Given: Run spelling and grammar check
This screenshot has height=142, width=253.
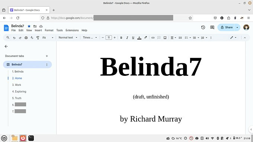Looking at the screenshot, I should [32, 38].
